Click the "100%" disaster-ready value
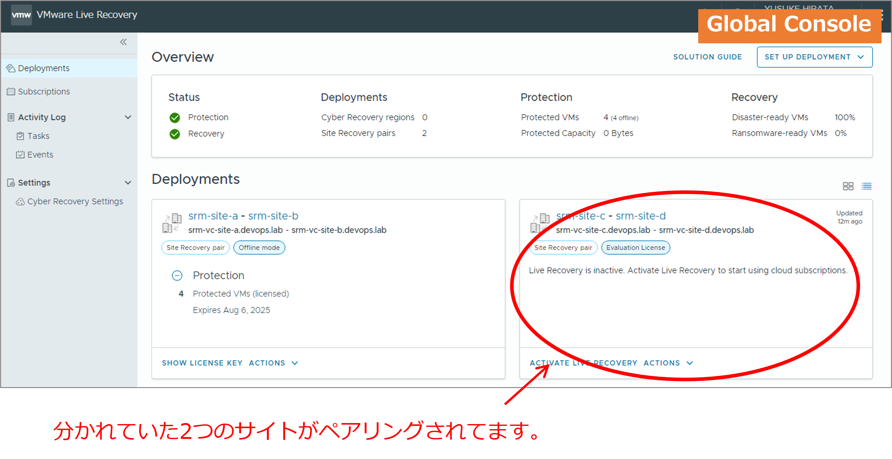 845,117
